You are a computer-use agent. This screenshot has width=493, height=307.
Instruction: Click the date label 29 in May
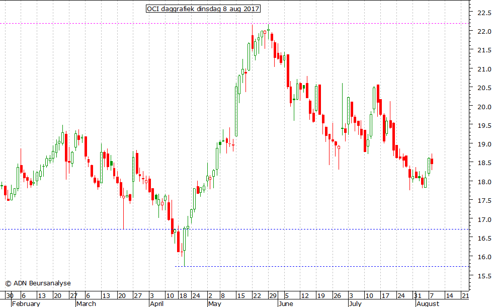(273, 296)
